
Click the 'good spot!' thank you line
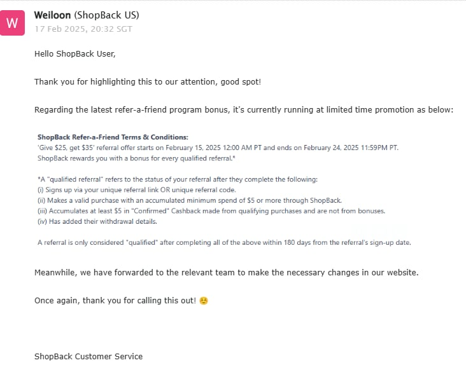click(x=148, y=81)
